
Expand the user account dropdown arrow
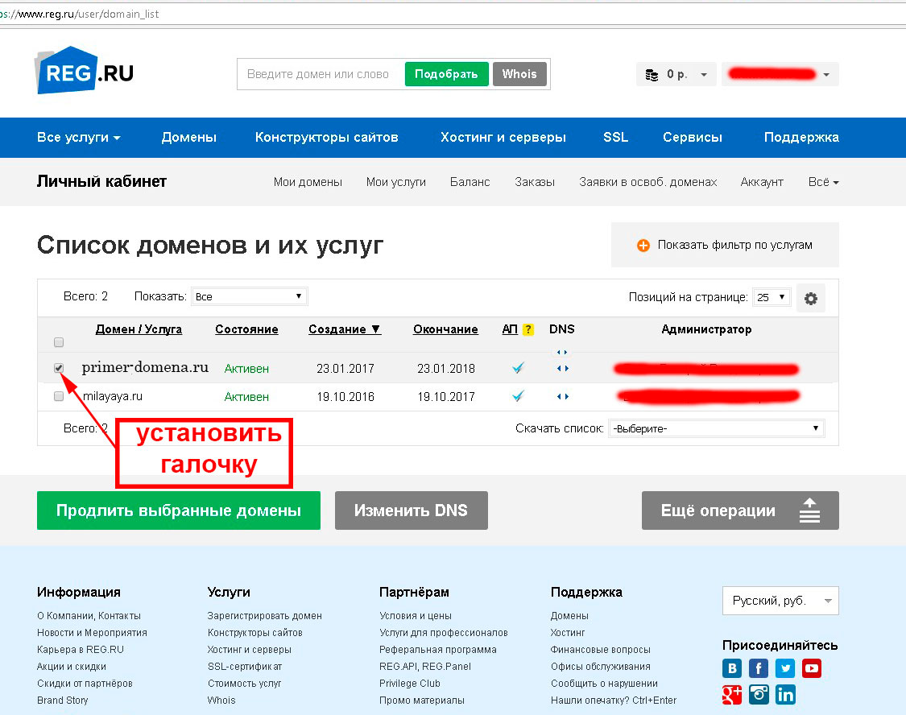[826, 75]
